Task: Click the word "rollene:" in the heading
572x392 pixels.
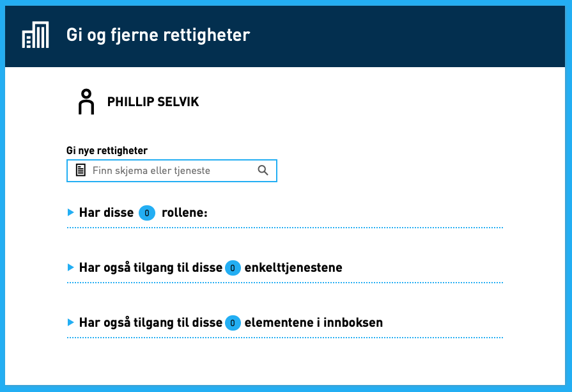Action: click(185, 212)
